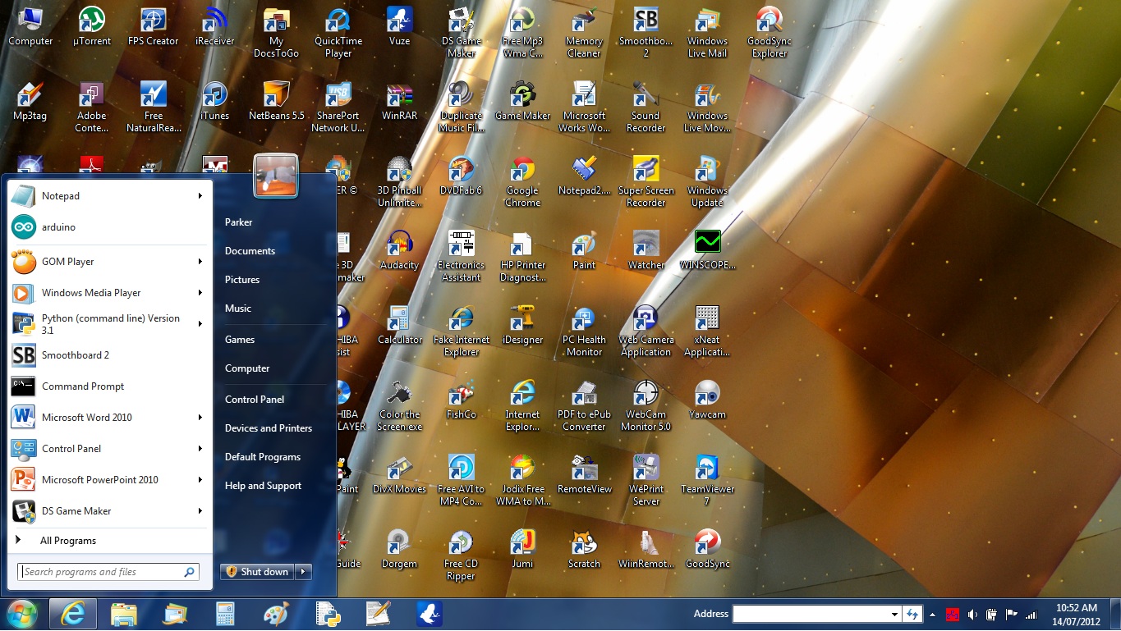Expand the DS Game Maker jump list arrow
The height and width of the screenshot is (631, 1121).
coord(200,511)
